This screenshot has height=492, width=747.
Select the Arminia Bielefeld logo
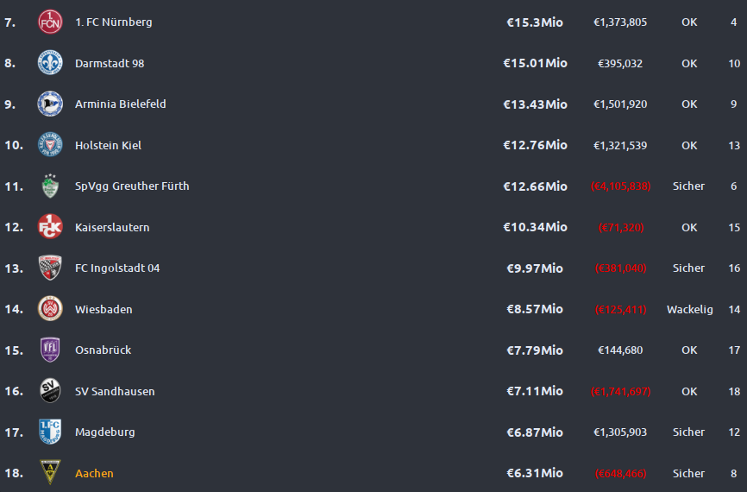click(x=50, y=104)
